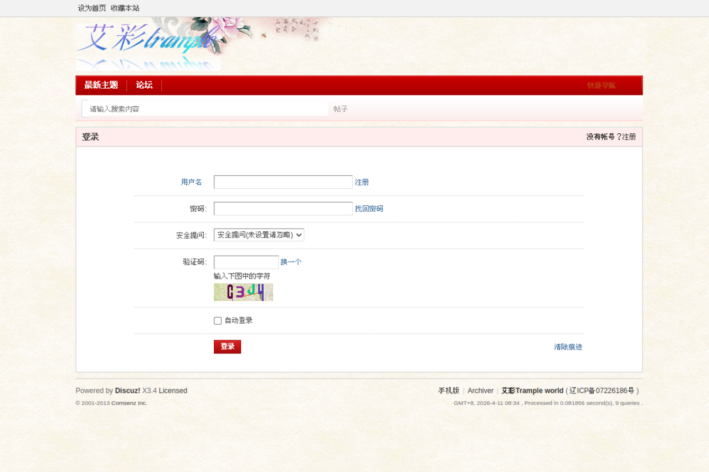Click 注册 link beside username field

click(x=362, y=182)
